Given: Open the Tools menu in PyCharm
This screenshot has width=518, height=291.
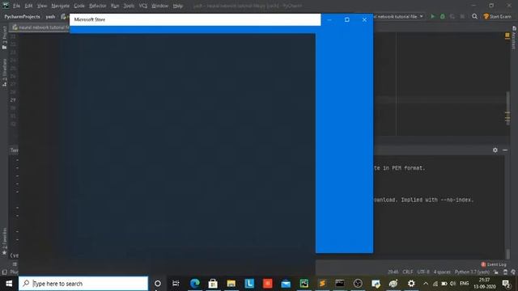Looking at the screenshot, I should [129, 6].
